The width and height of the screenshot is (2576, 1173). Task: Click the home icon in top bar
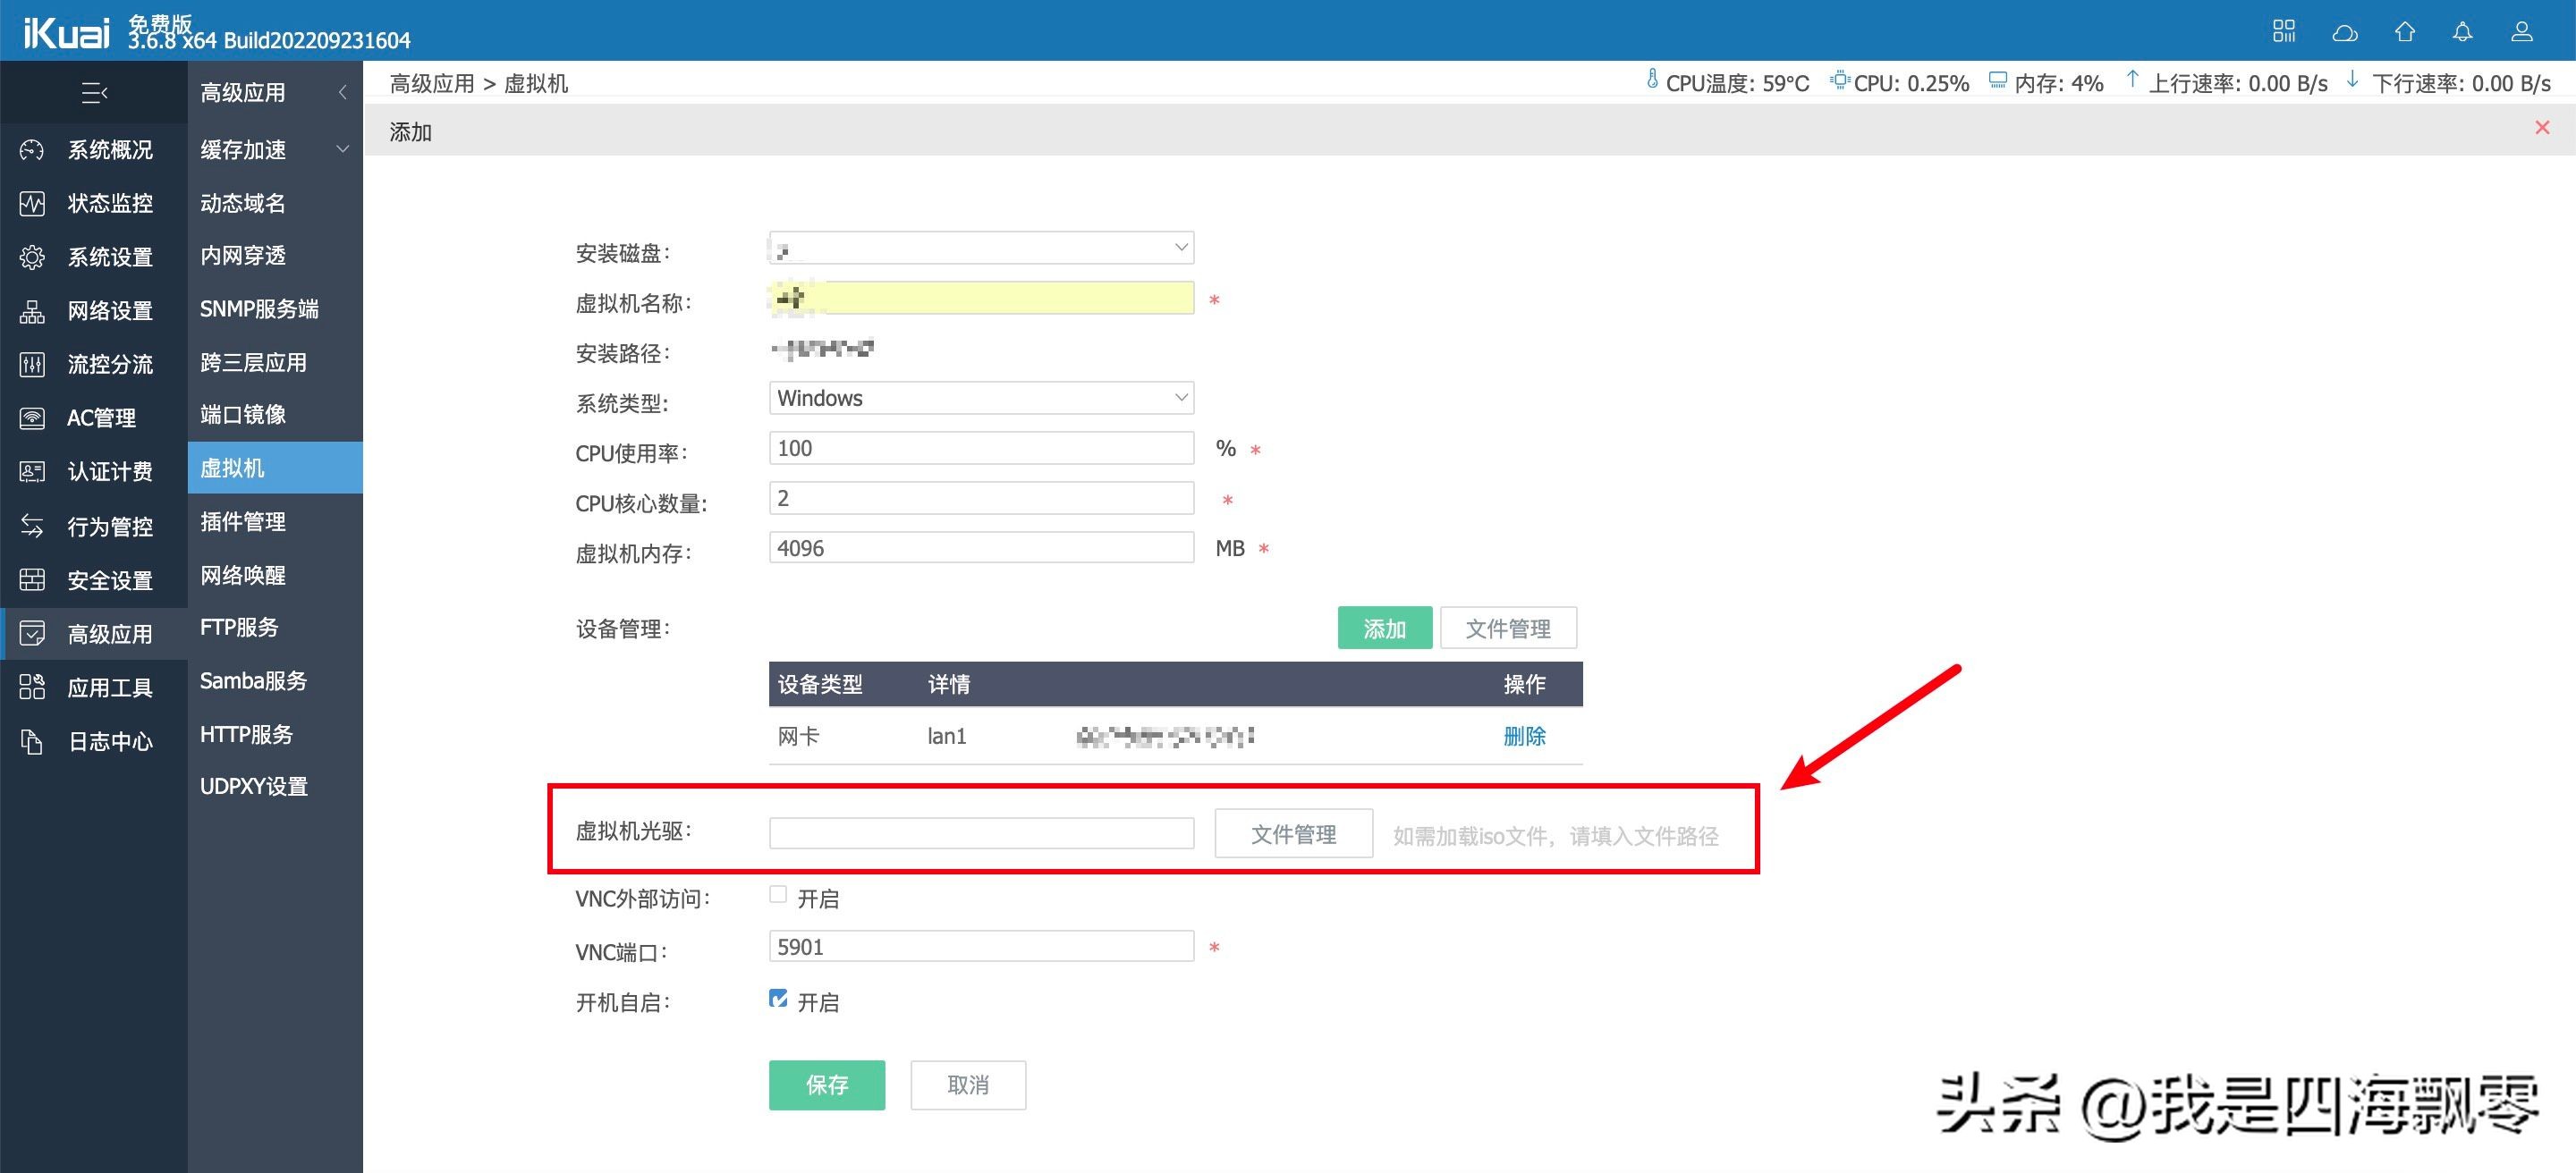coord(2405,32)
